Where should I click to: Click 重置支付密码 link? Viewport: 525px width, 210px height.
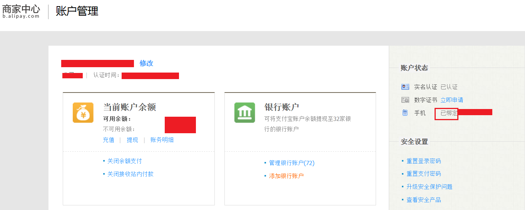[x=424, y=174]
